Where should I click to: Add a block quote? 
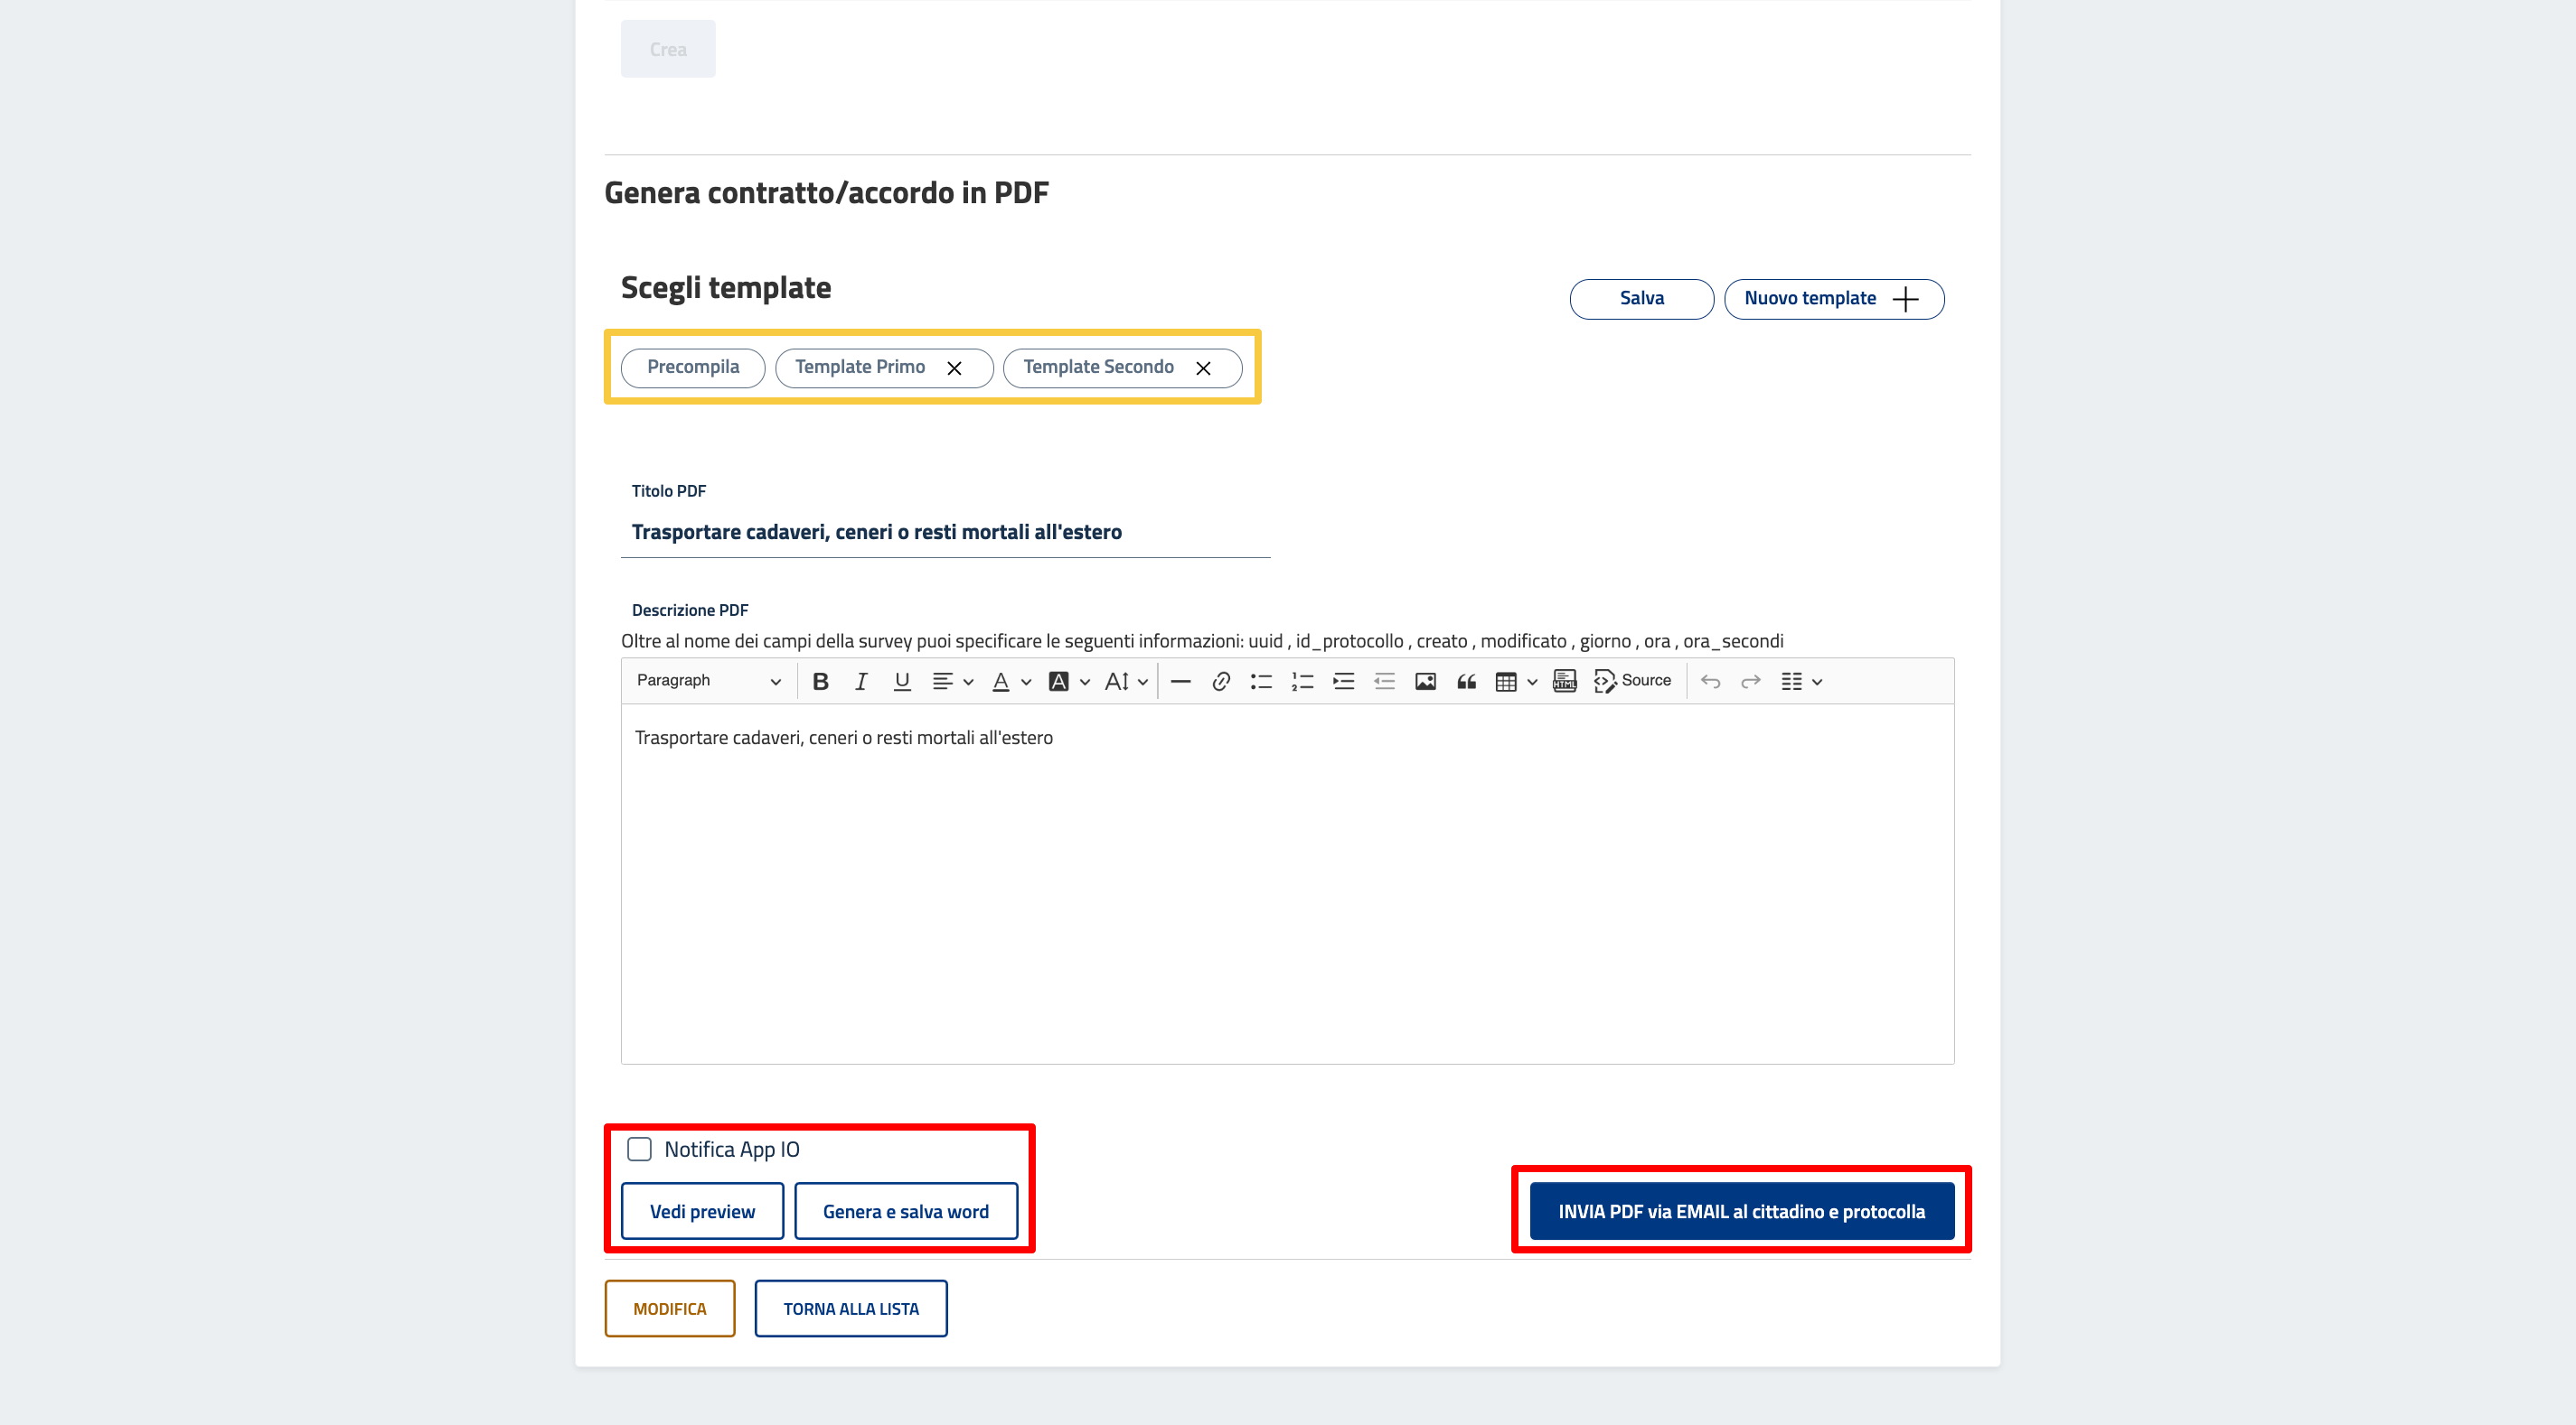(1466, 681)
